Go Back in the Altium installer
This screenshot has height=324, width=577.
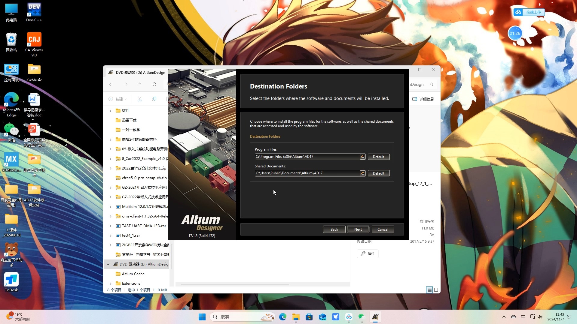[x=334, y=229]
